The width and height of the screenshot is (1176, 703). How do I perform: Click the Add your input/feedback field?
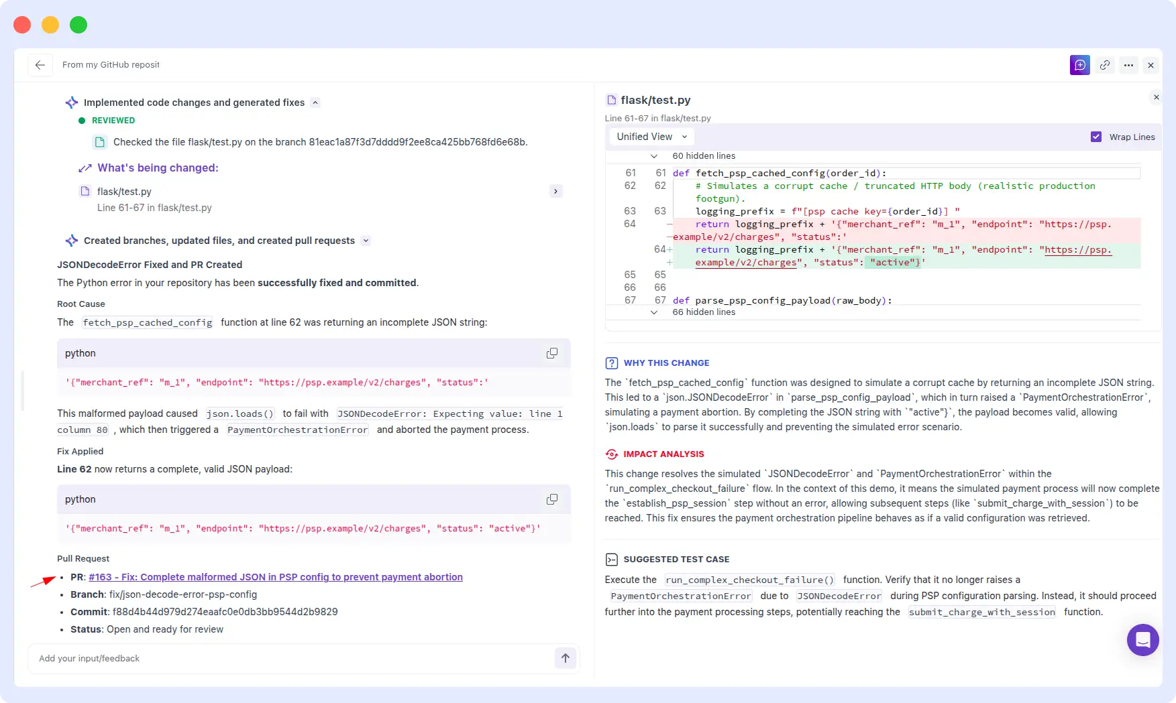[x=268, y=658]
